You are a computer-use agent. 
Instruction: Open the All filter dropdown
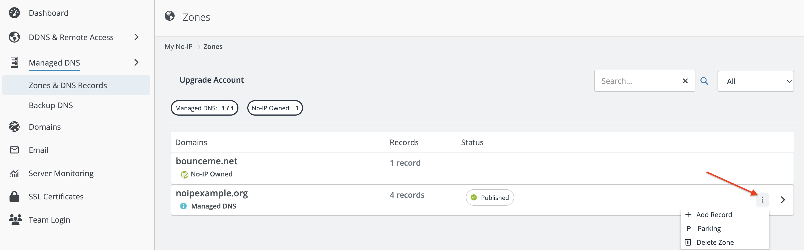point(755,81)
